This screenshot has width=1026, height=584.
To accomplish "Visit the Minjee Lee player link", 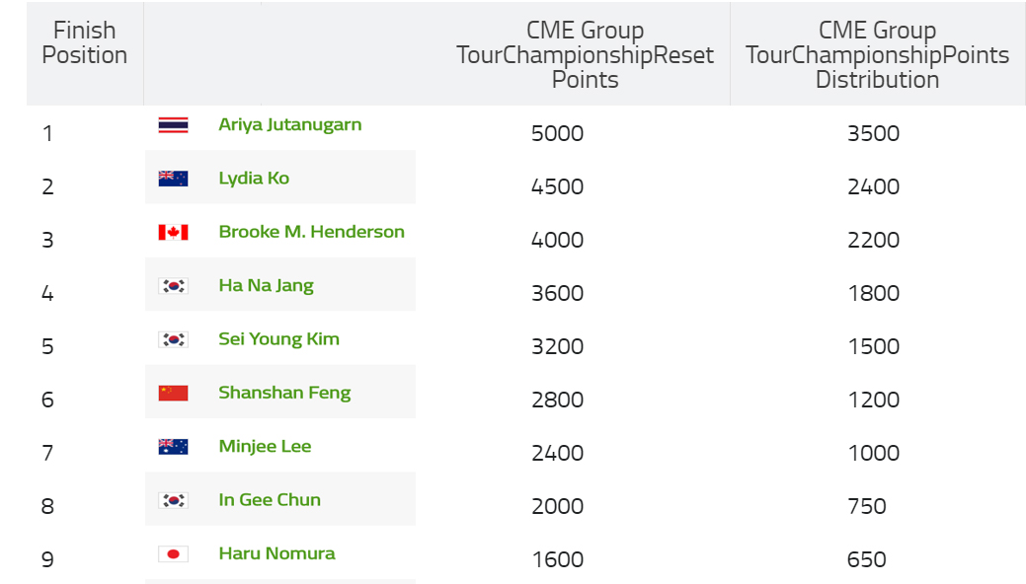I will [x=265, y=447].
